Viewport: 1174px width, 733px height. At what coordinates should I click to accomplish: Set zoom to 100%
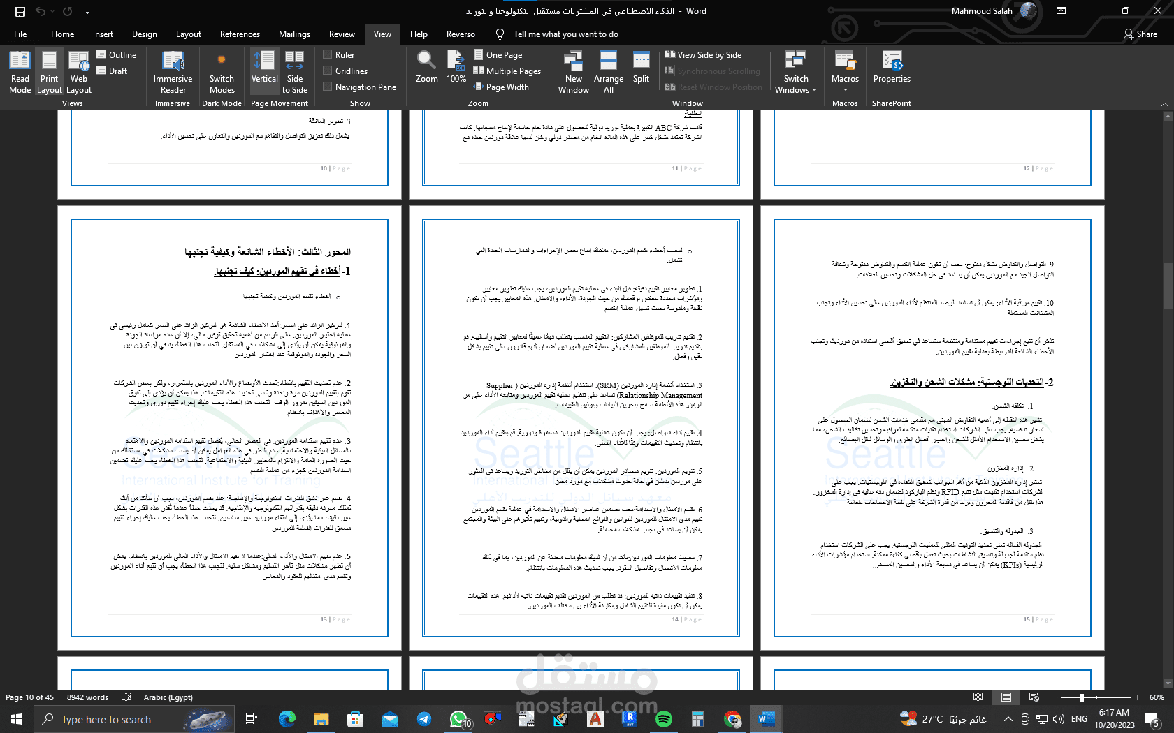point(456,67)
